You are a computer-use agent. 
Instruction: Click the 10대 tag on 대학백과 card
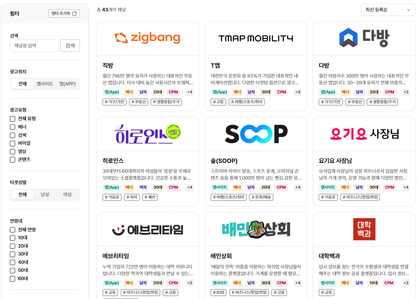click(373, 283)
